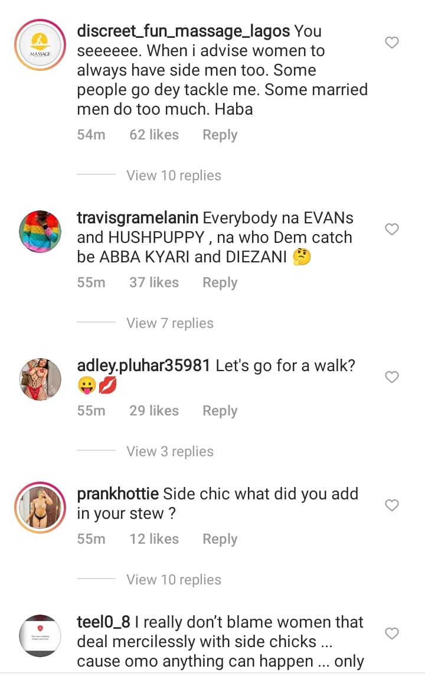
Task: Expand View 10 replies under massage comment
Action: tap(174, 176)
